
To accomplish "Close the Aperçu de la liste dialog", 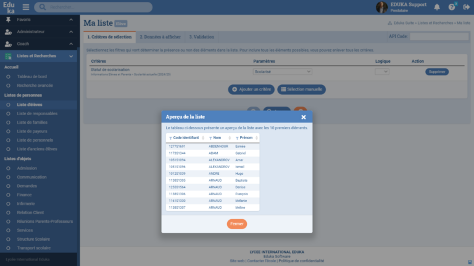I will pos(304,117).
